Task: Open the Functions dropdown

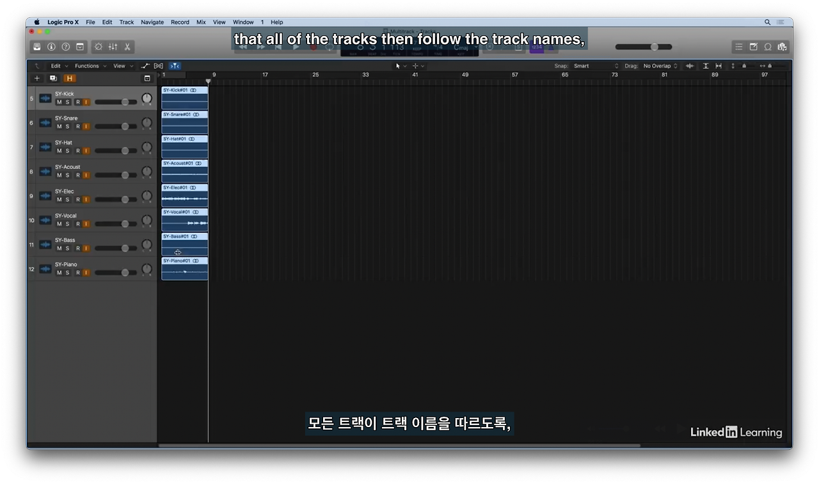Action: point(90,66)
